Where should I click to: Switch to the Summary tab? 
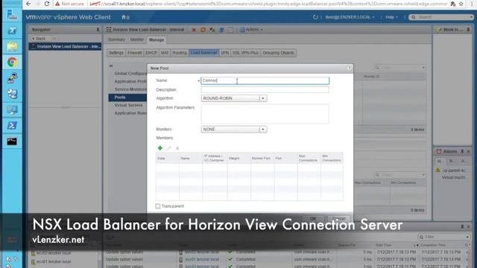(x=116, y=39)
